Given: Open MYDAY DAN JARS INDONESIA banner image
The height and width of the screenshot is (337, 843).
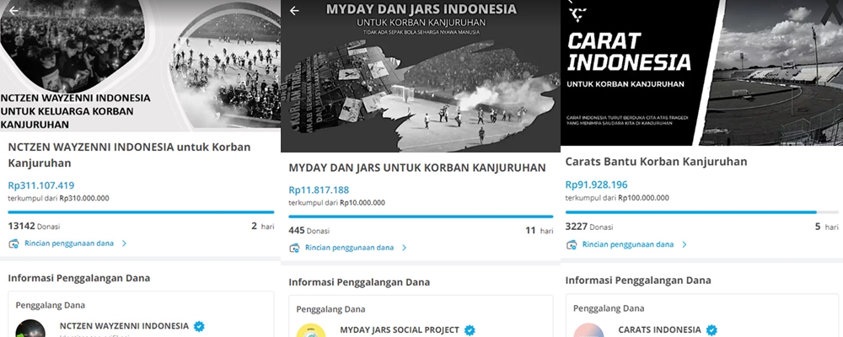Looking at the screenshot, I should pos(421,77).
